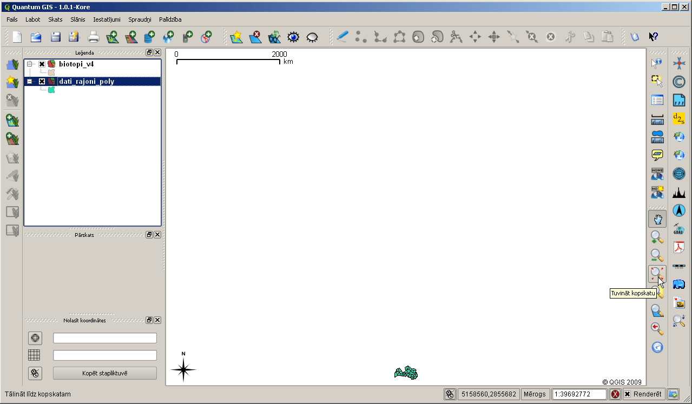Select dati_rajoni_poly layer in legend
Screen dimensions: 692x404
pos(87,82)
